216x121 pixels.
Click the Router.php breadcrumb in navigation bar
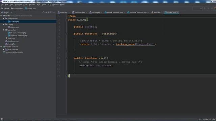(30, 8)
